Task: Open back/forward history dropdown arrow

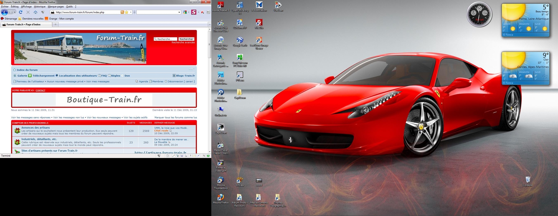Action: tap(15, 12)
